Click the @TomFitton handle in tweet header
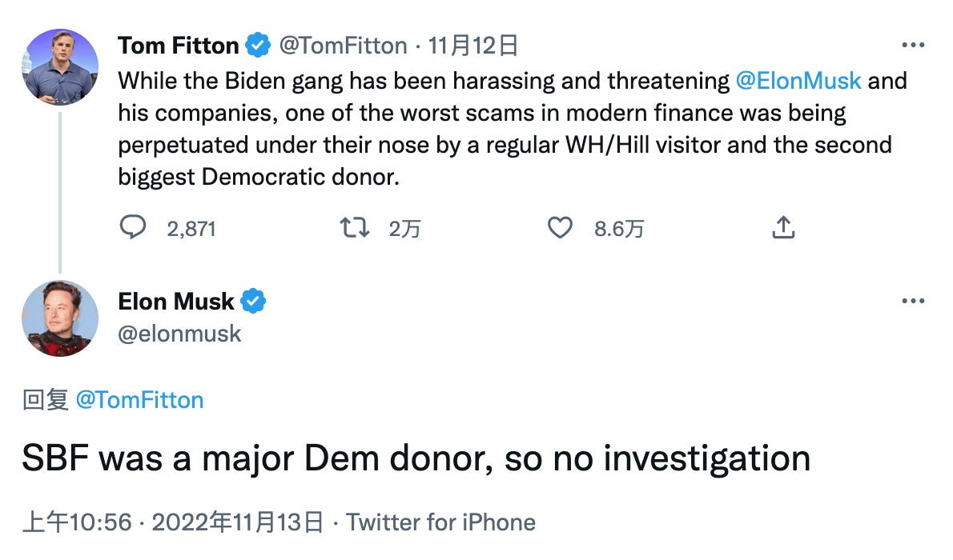Viewport: 953px width, 560px height. coord(342,46)
